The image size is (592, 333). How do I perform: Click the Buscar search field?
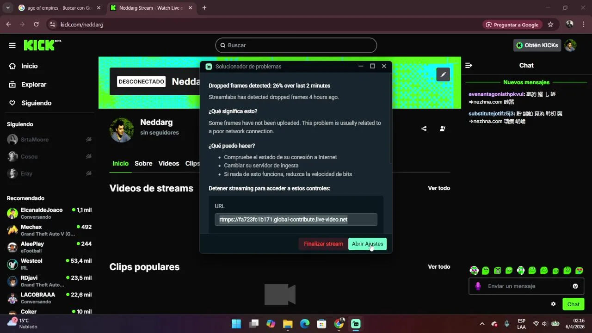[296, 45]
